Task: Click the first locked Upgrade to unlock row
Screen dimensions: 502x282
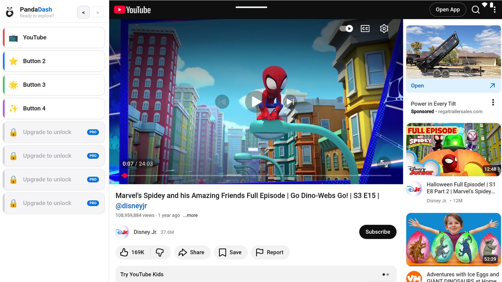Action: tap(54, 132)
